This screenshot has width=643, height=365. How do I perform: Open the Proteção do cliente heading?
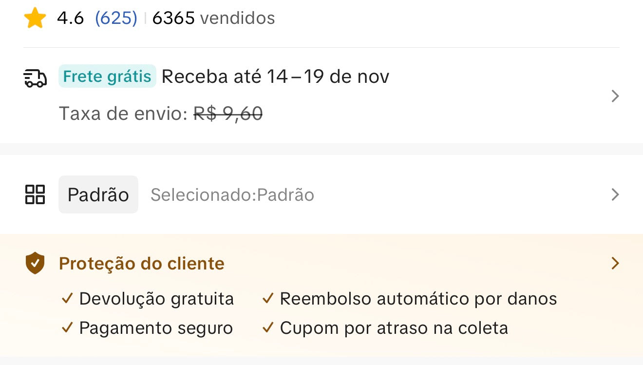click(142, 264)
